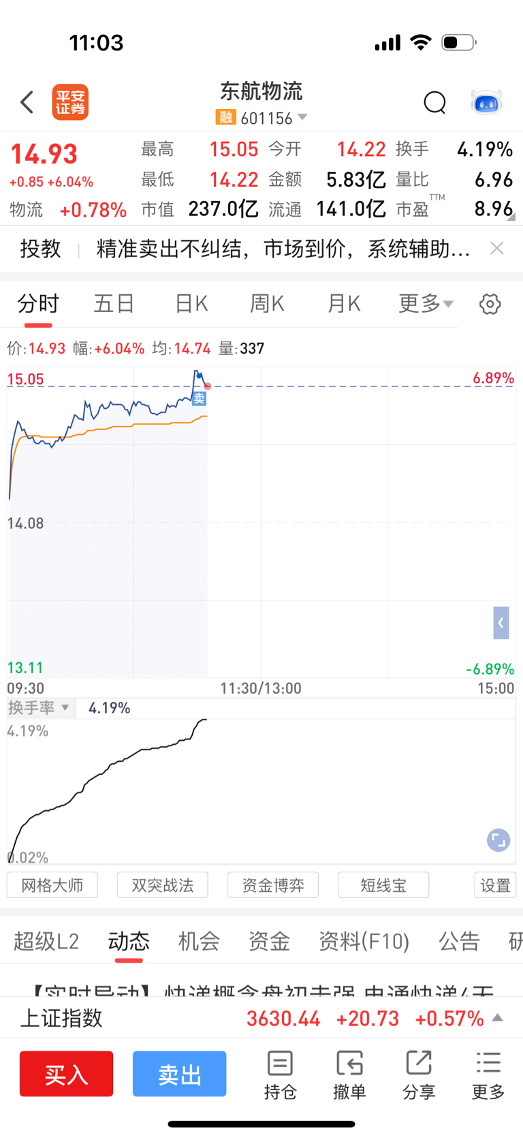Tap the blue 卖出 sell button
Image resolution: width=523 pixels, height=1138 pixels.
pyautogui.click(x=179, y=1074)
